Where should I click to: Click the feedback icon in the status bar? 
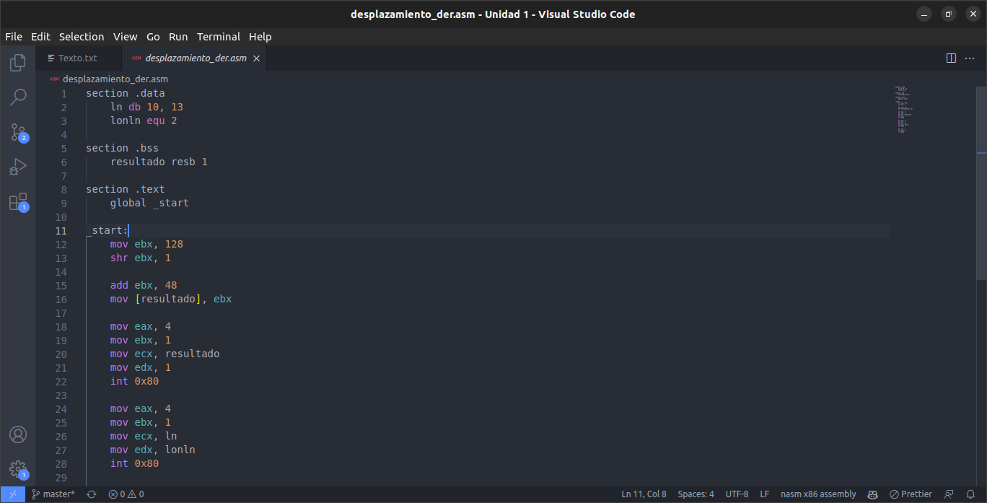[x=949, y=494]
